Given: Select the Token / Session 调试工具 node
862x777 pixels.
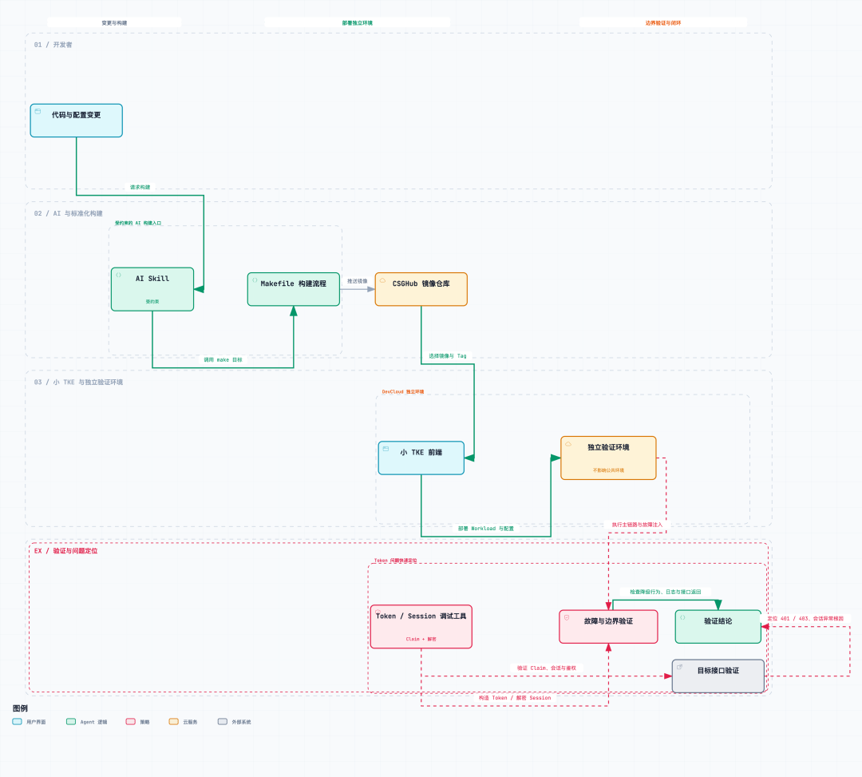Looking at the screenshot, I should [x=421, y=627].
